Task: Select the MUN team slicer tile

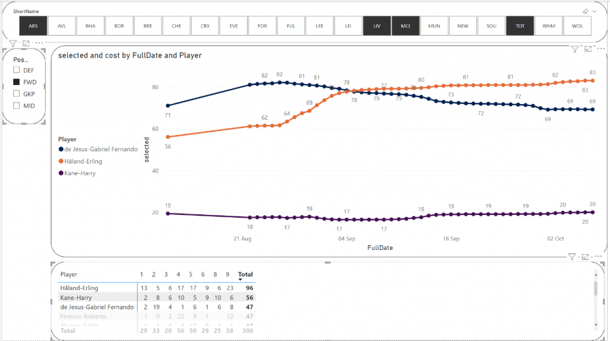Action: tap(434, 26)
